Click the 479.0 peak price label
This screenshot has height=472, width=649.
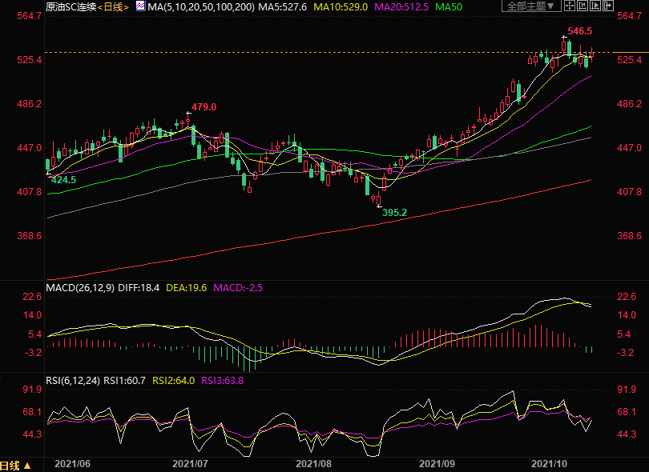[x=204, y=107]
